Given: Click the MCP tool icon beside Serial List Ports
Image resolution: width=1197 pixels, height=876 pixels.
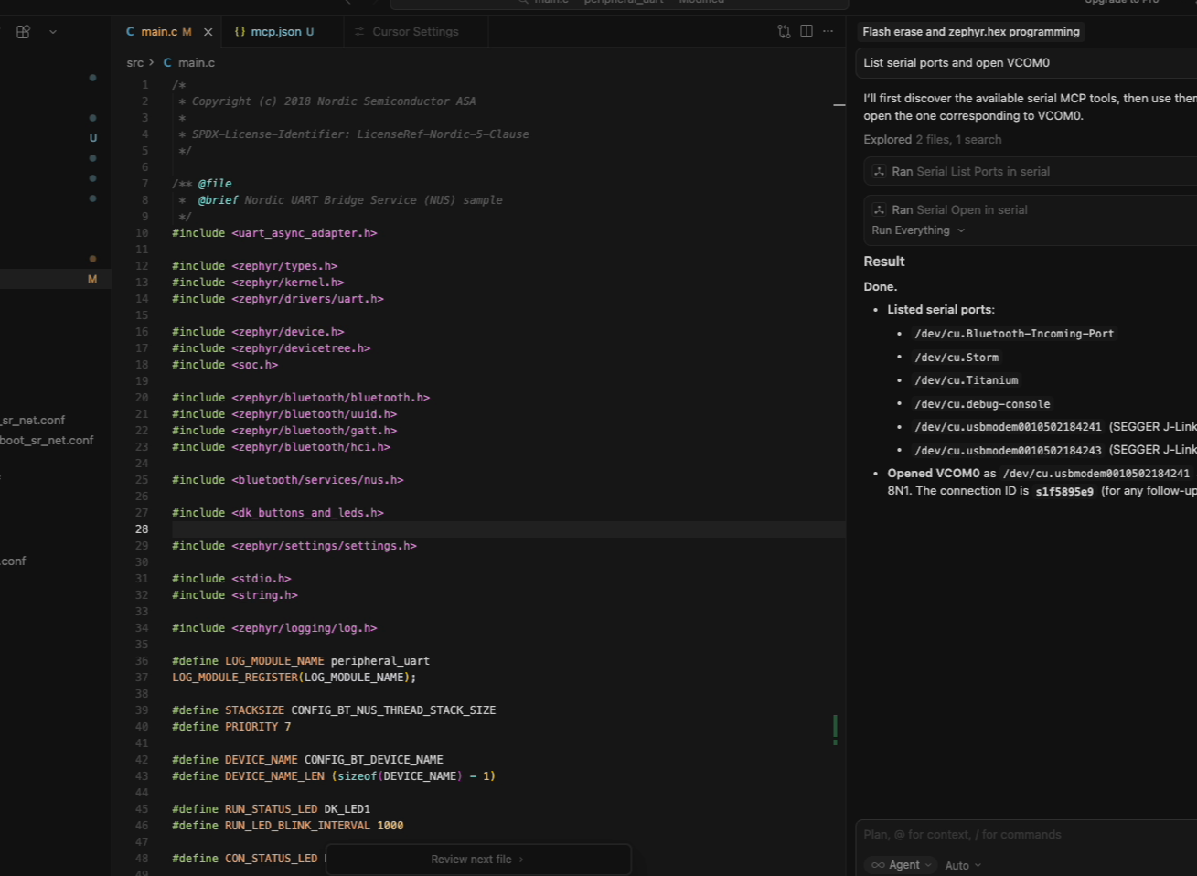Looking at the screenshot, I should pos(879,172).
